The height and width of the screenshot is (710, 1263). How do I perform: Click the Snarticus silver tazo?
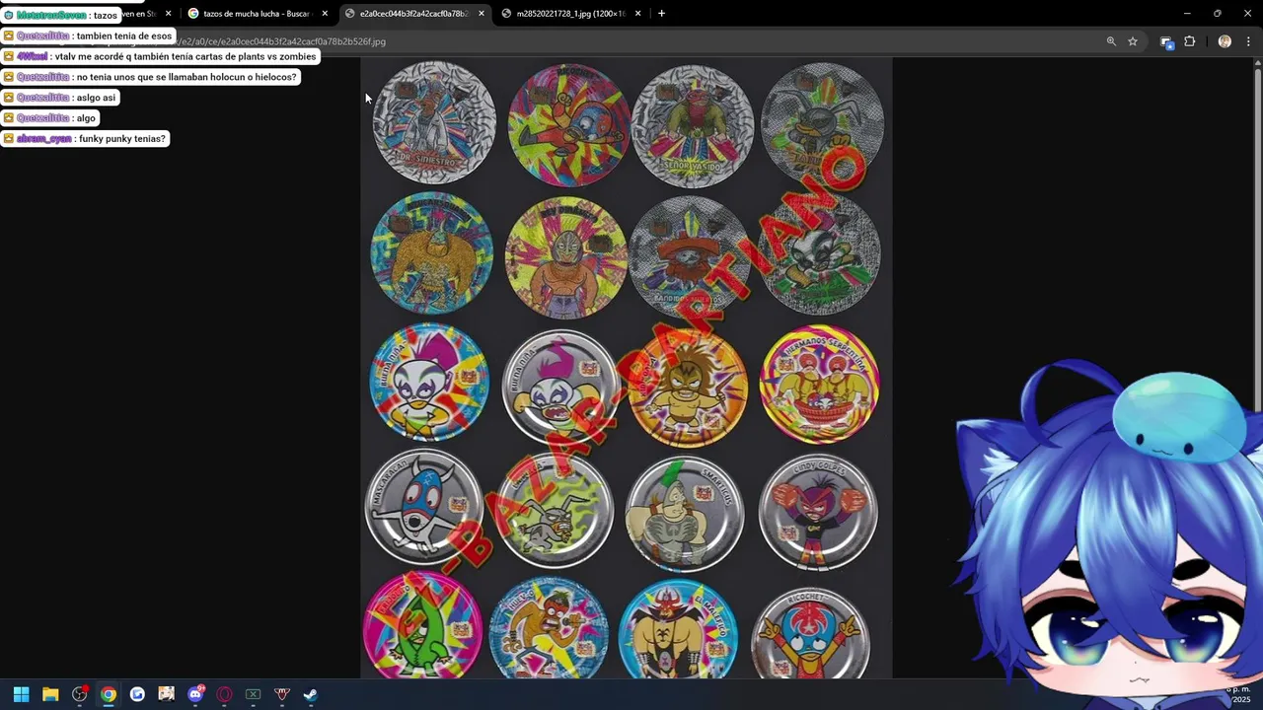[685, 514]
